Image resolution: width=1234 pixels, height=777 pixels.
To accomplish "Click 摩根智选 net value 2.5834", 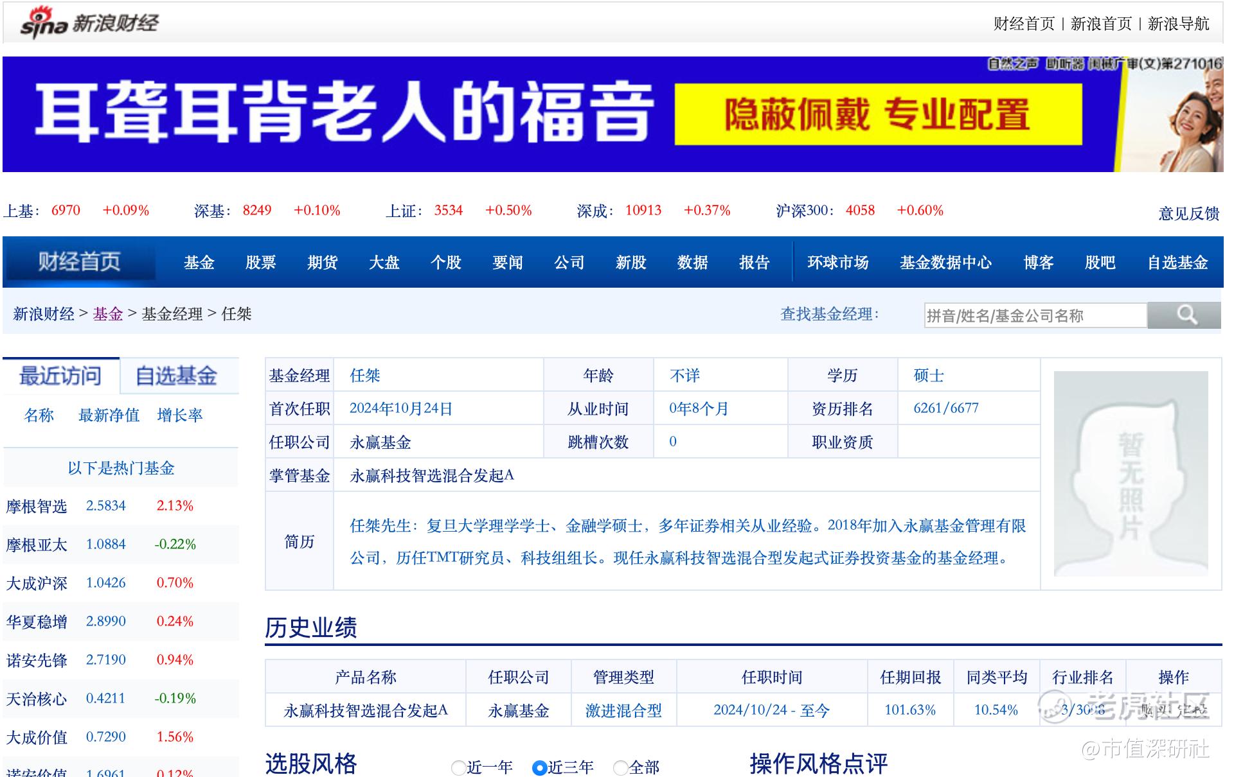I will click(106, 505).
